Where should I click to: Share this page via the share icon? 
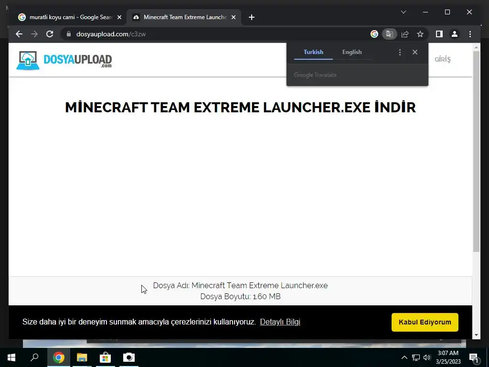[405, 34]
